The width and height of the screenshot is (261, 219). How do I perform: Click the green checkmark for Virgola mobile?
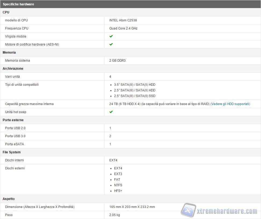pyautogui.click(x=111, y=36)
